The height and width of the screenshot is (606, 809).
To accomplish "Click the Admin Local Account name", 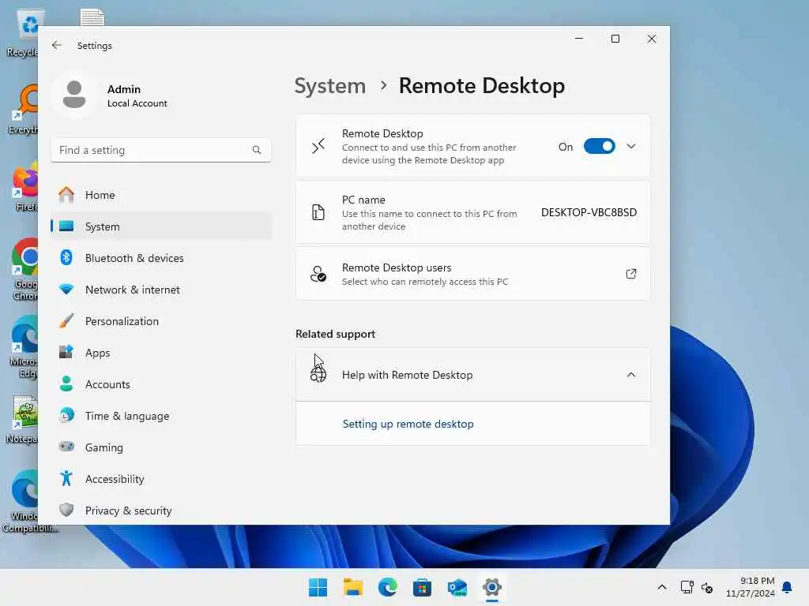I will pyautogui.click(x=137, y=95).
